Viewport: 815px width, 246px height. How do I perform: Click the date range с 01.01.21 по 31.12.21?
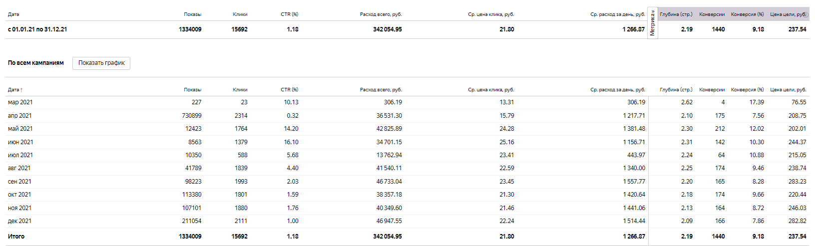tap(37, 29)
